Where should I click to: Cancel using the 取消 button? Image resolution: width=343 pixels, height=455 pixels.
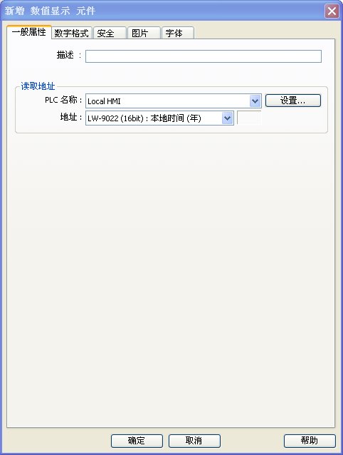(x=194, y=441)
